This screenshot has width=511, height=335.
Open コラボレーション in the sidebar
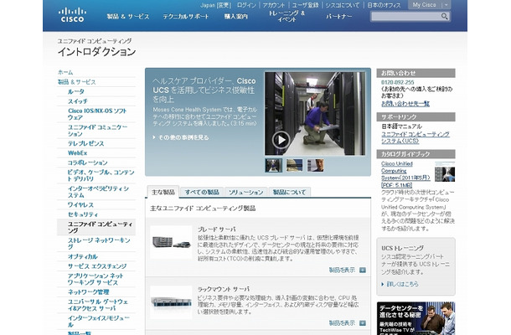[x=87, y=162]
